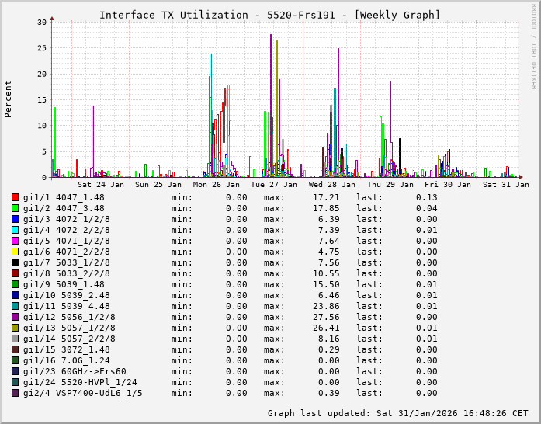Click the Mon 26 Jan axis label
Viewport: 541px width, 424px height.
click(x=217, y=185)
